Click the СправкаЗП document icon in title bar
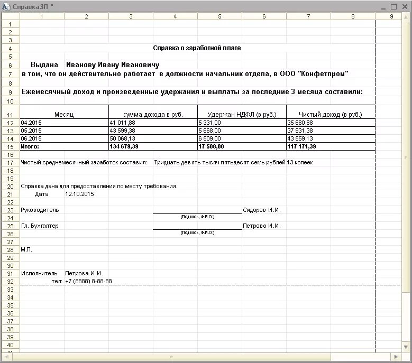The width and height of the screenshot is (412, 363). coord(6,6)
